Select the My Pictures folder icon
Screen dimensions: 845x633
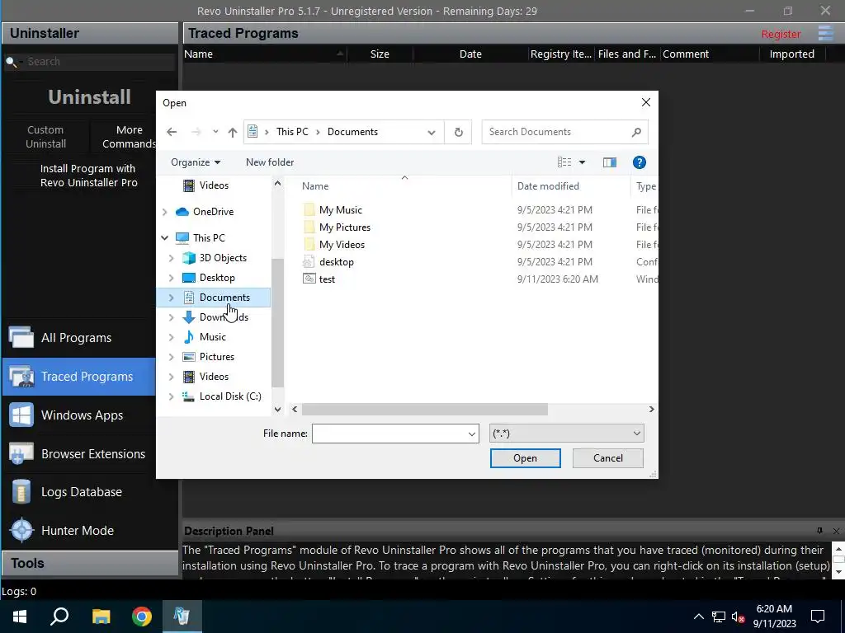309,227
